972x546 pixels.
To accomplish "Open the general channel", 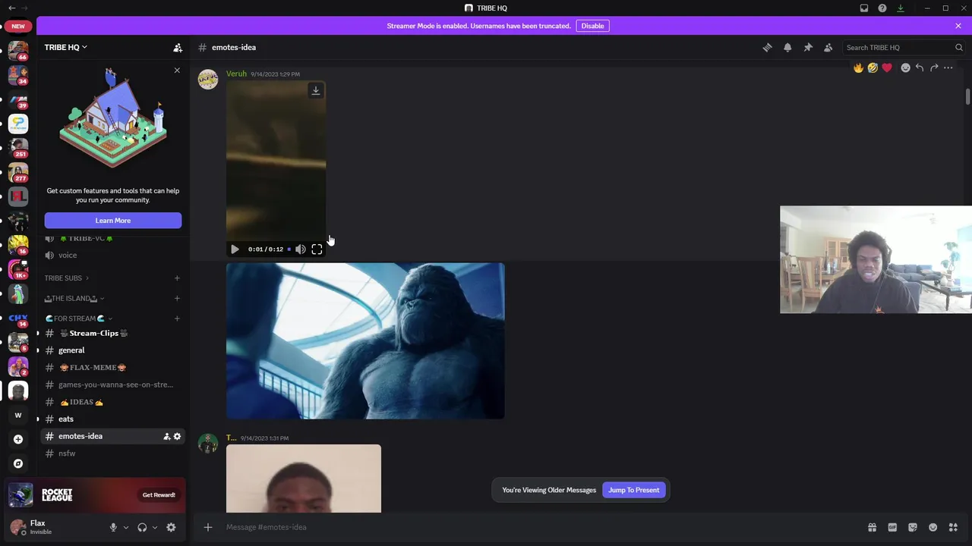I will pyautogui.click(x=112, y=350).
